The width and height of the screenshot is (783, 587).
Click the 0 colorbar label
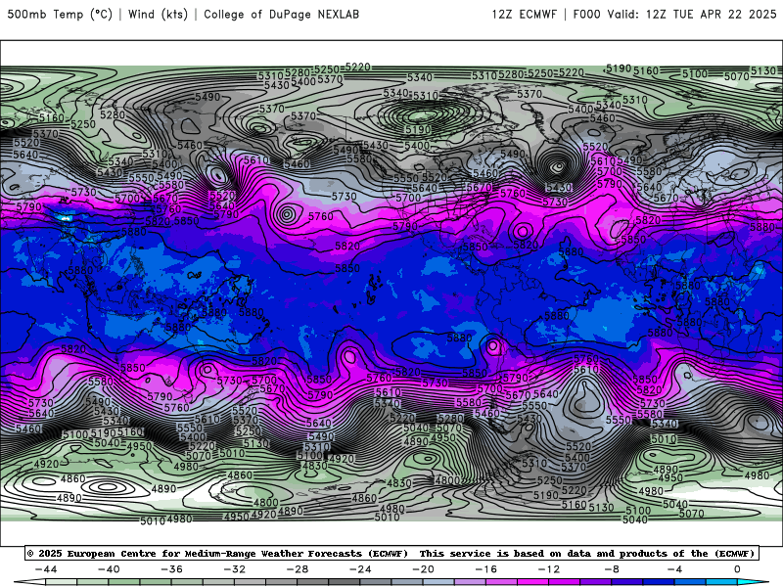point(737,569)
